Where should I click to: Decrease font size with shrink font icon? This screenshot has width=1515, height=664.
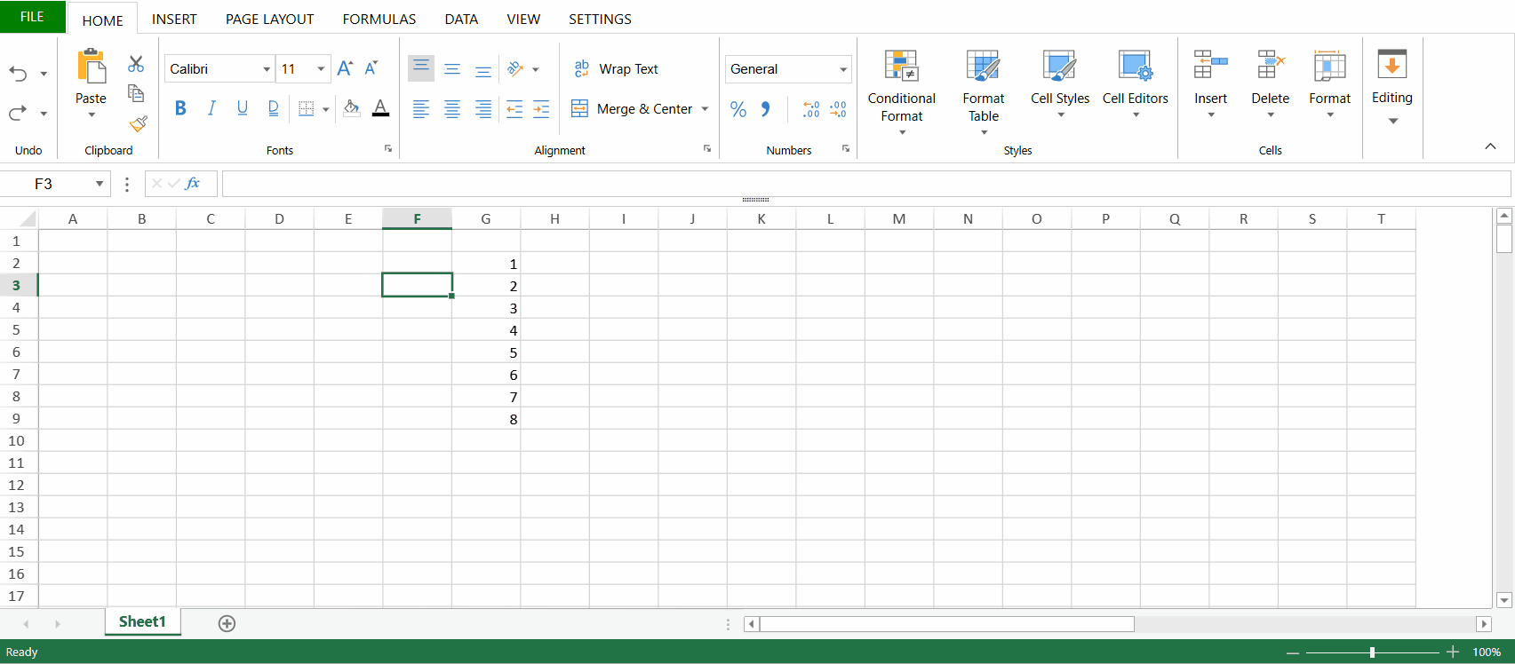point(371,68)
